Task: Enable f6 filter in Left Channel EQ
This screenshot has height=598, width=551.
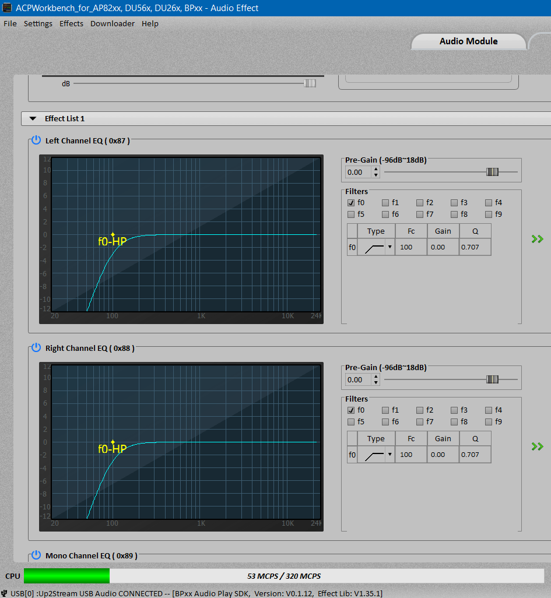Action: pos(385,214)
